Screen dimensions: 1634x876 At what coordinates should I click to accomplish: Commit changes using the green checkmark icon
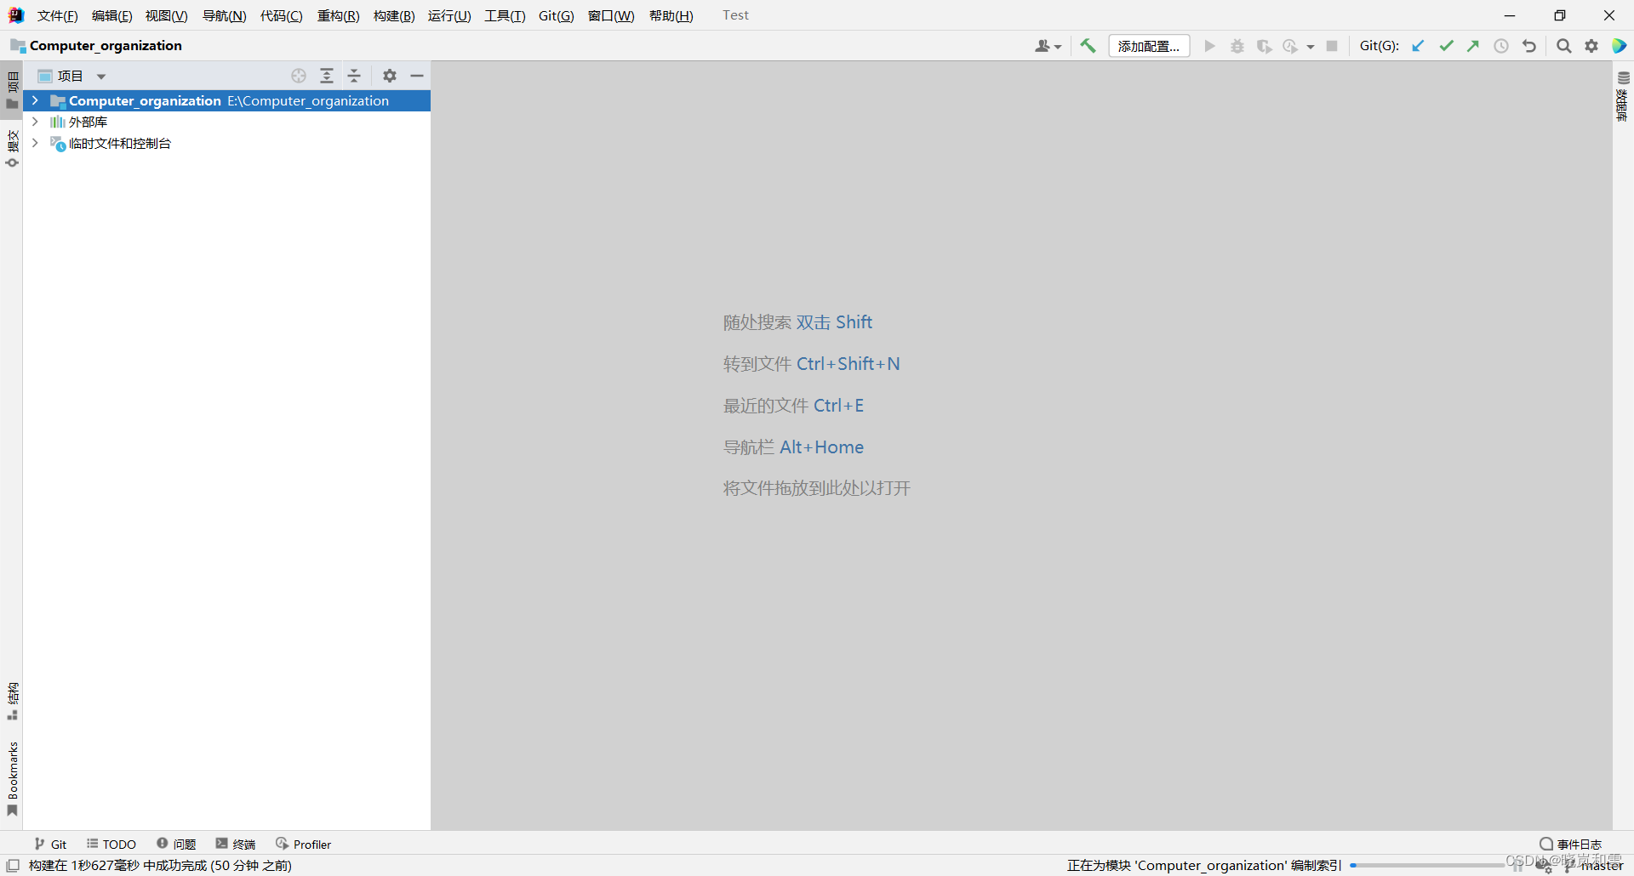(x=1446, y=46)
